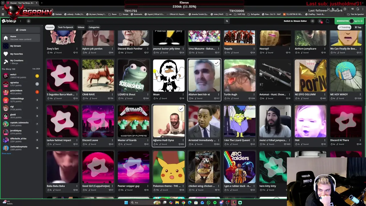
Task: Click the My Favorites heart icon
Action: pos(6,54)
